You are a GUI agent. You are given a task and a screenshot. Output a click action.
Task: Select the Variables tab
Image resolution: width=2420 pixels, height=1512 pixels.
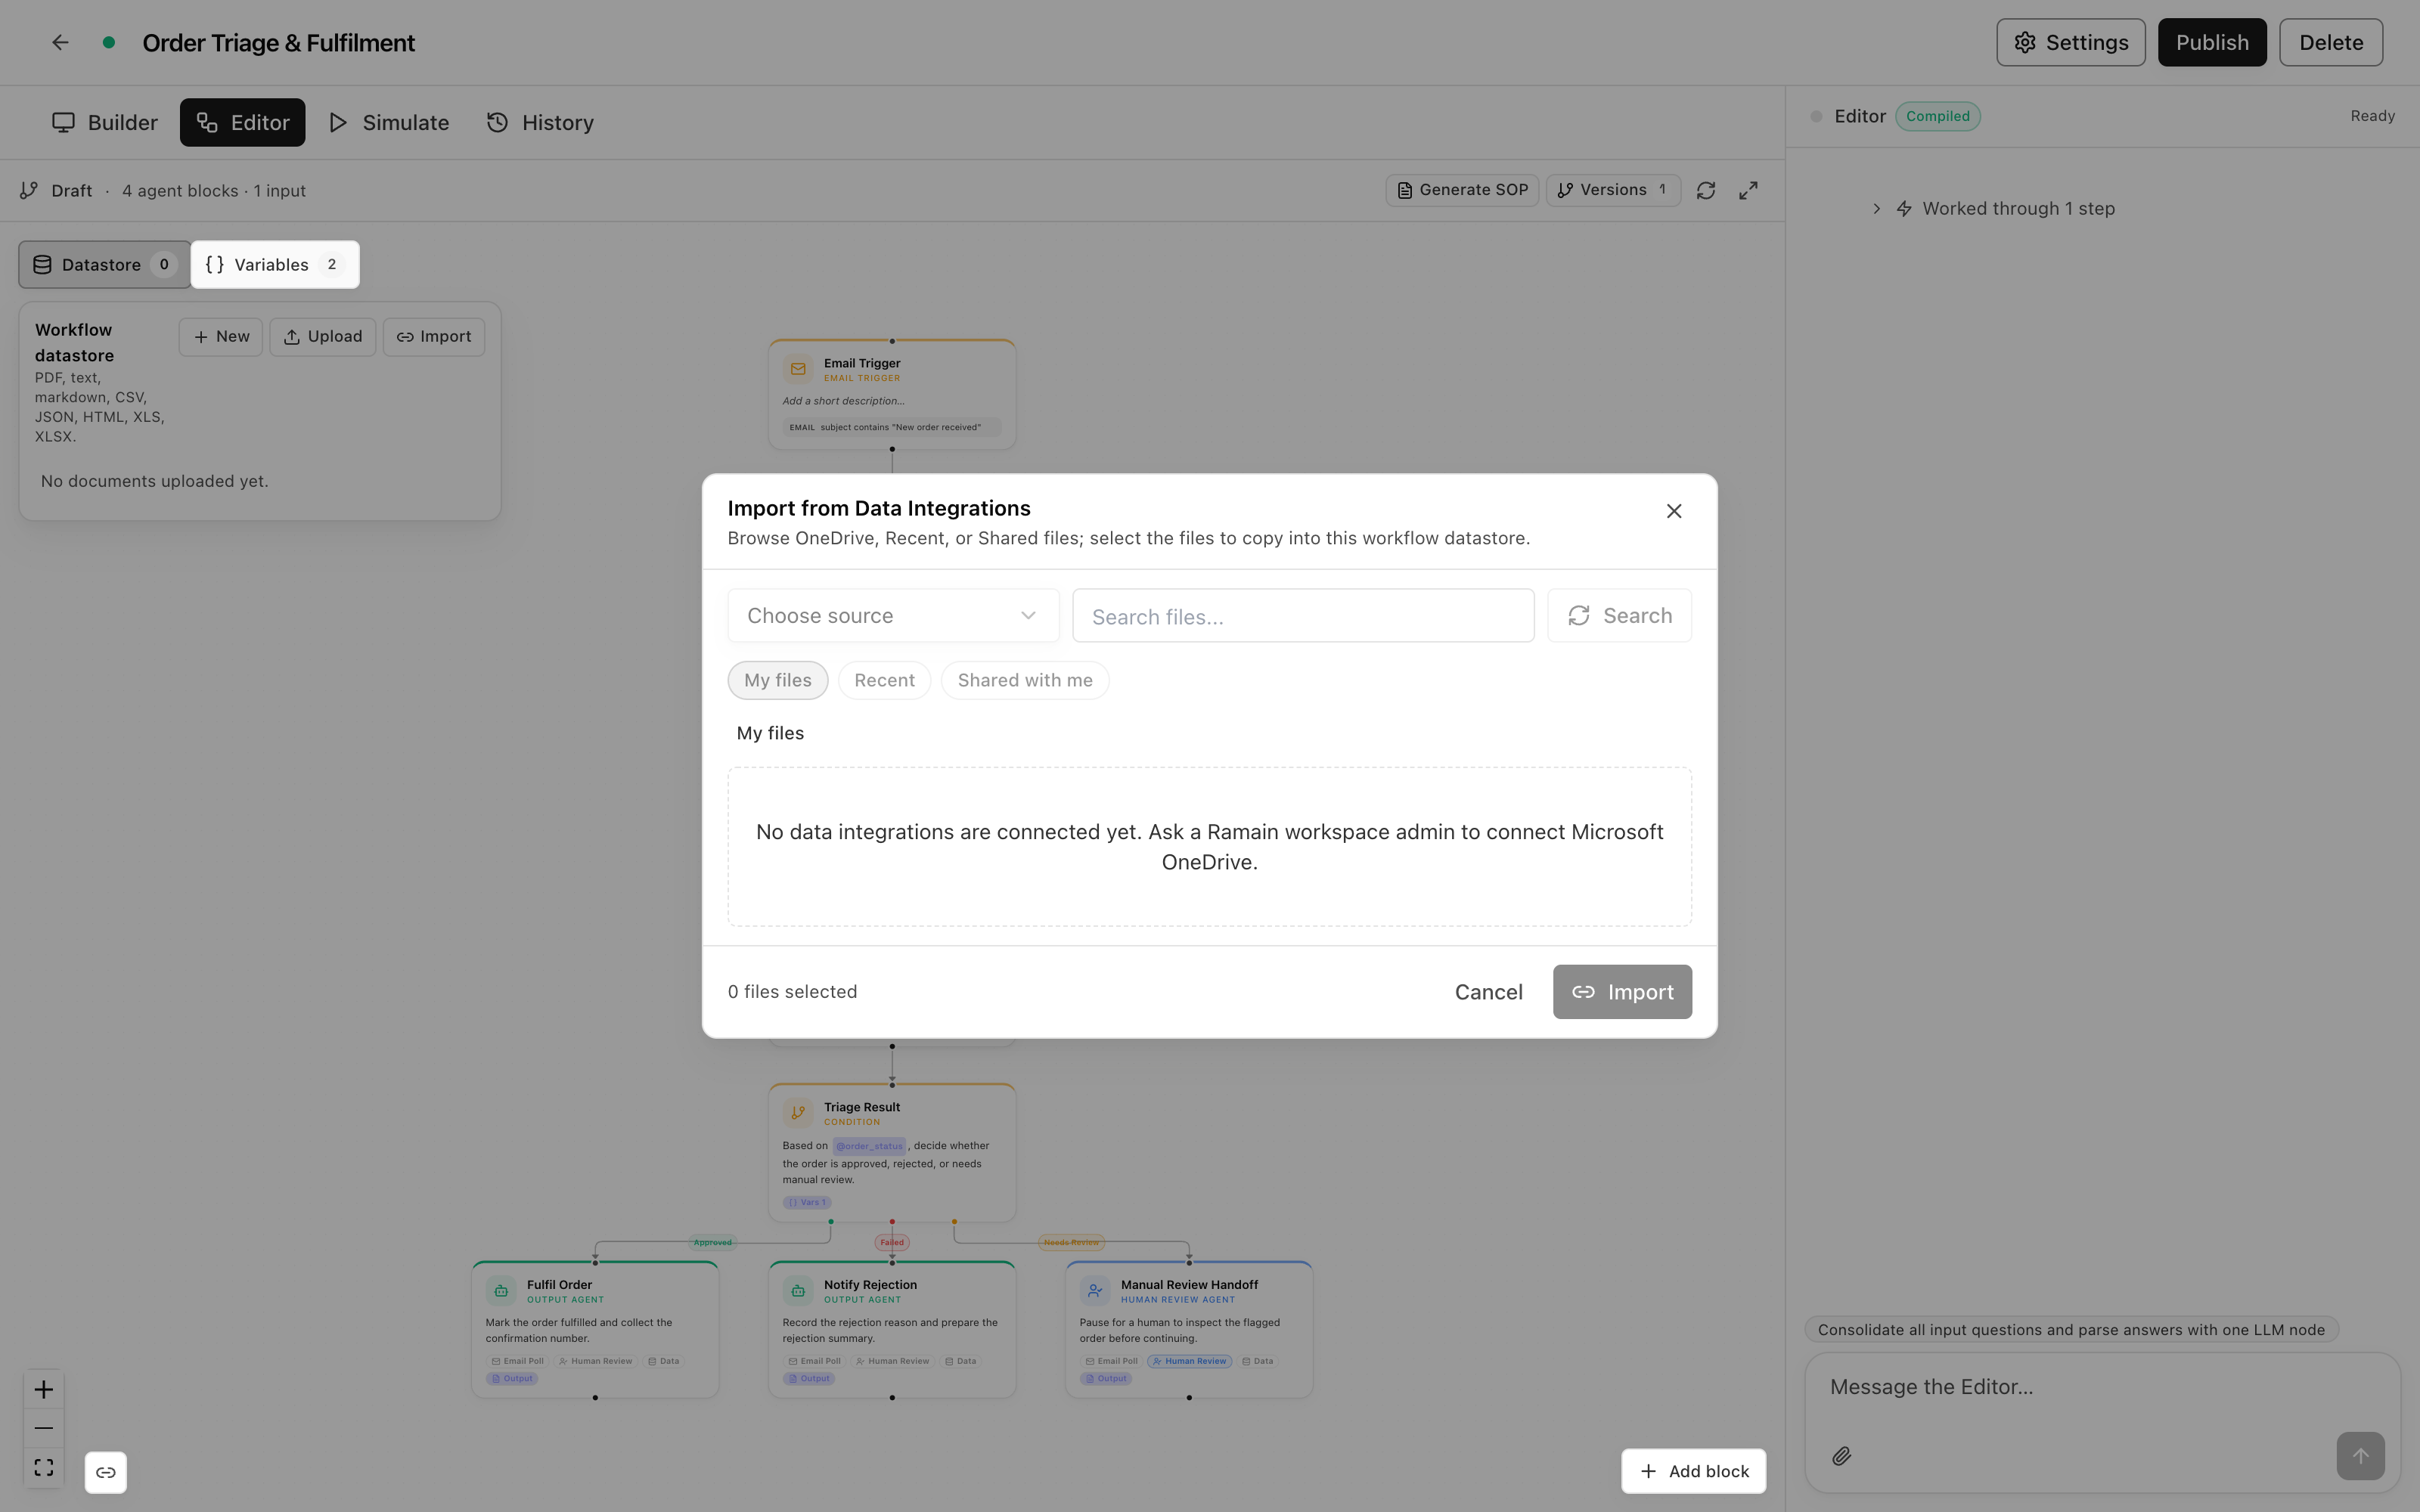click(275, 264)
